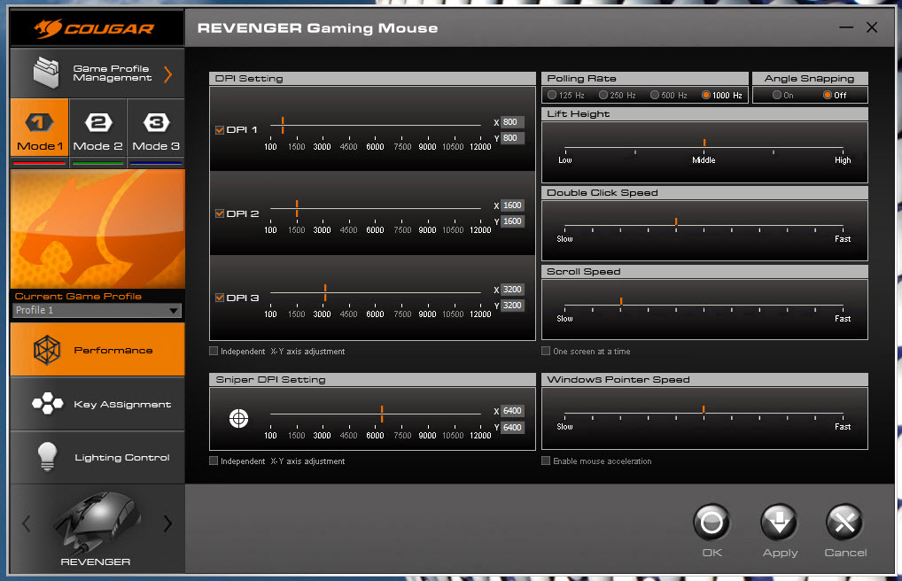
Task: Click the OK button
Action: (x=711, y=523)
